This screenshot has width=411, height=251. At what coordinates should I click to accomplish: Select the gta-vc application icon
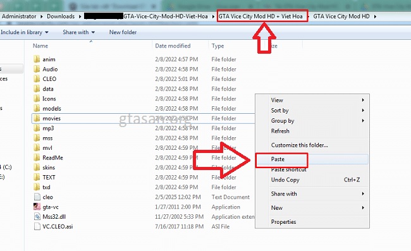tap(37, 207)
